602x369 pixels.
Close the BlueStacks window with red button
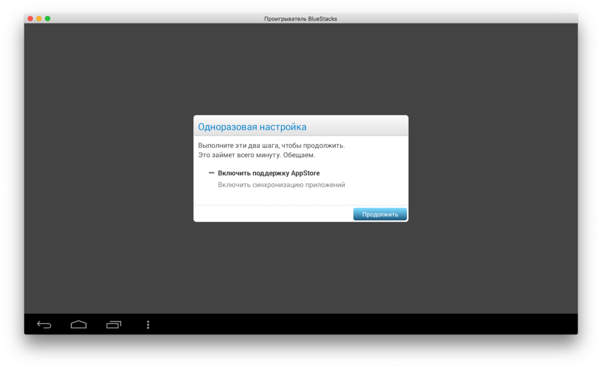[x=31, y=18]
